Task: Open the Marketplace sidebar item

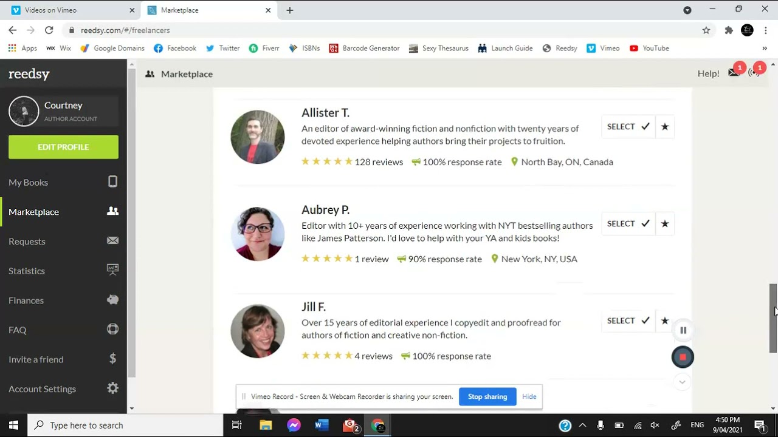Action: coord(63,212)
